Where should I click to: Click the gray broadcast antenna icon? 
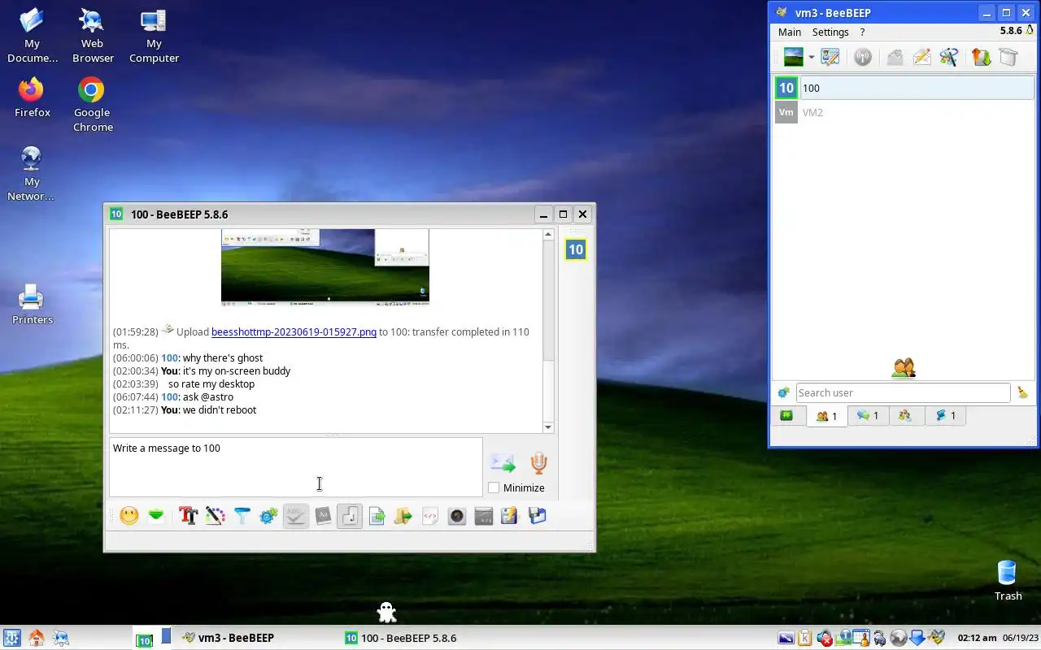pyautogui.click(x=863, y=57)
